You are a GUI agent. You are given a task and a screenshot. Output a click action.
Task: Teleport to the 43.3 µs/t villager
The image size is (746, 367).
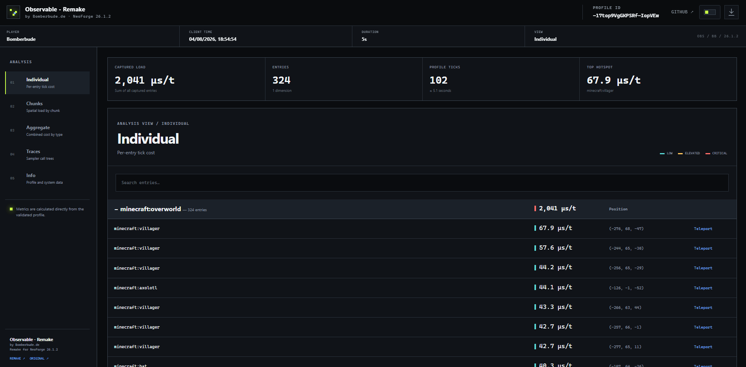[703, 308]
